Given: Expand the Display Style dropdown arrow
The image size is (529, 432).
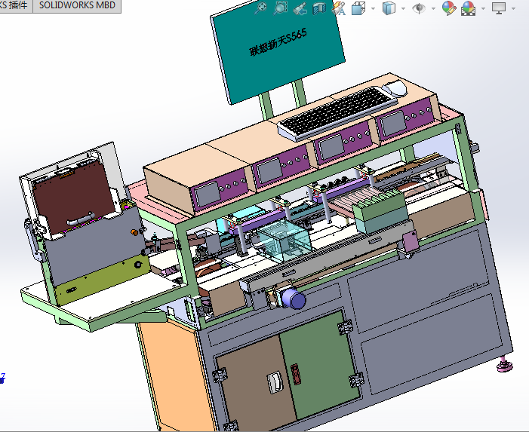Looking at the screenshot, I should click(x=403, y=8).
